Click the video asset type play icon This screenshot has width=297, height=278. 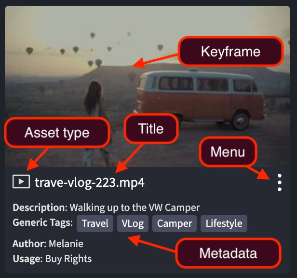(x=21, y=181)
